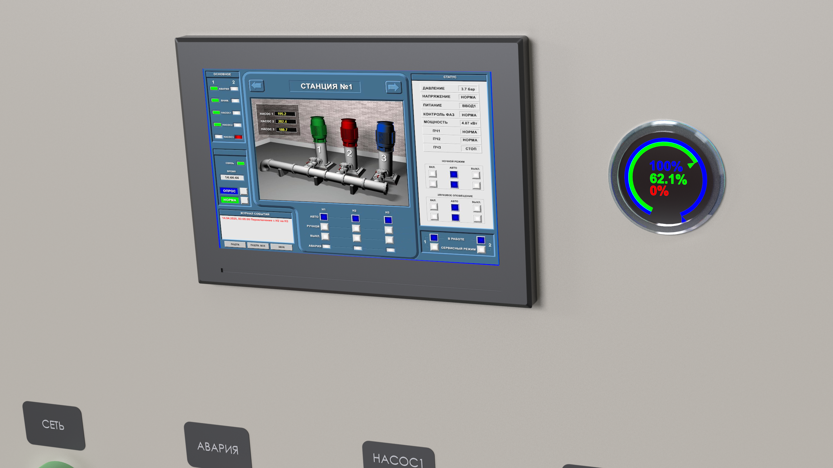
Task: Click red НАСОС3 lamp in column 2
Action: click(239, 137)
